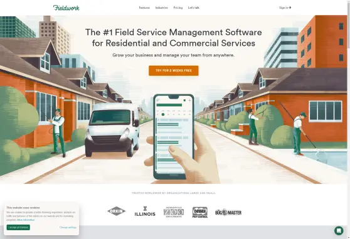Accept all cookies in the banner
The height and width of the screenshot is (239, 350).
pyautogui.click(x=18, y=227)
